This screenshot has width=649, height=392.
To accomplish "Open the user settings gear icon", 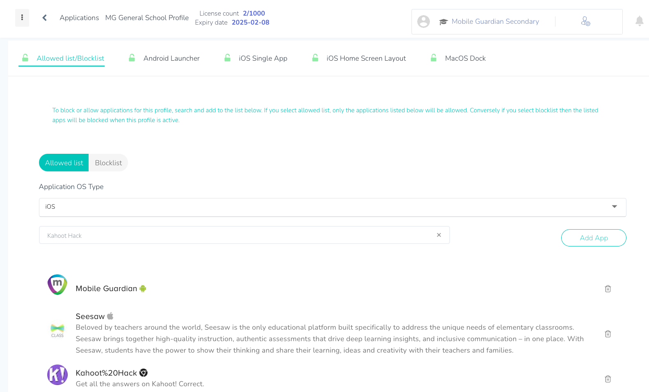I will [x=585, y=21].
